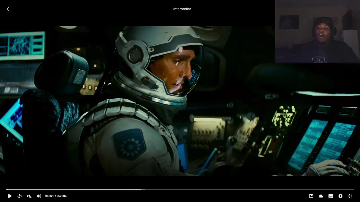Viewport: 360px width, 202px height.
Task: Click the movie frame to toggle playback
Action: [x=180, y=101]
